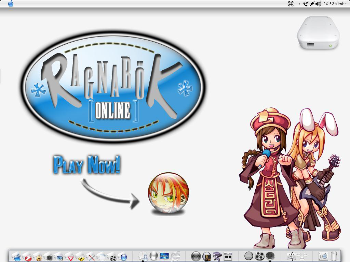The height and width of the screenshot is (262, 350).
Task: Open the owl-face round icon in dock
Action: point(196,257)
